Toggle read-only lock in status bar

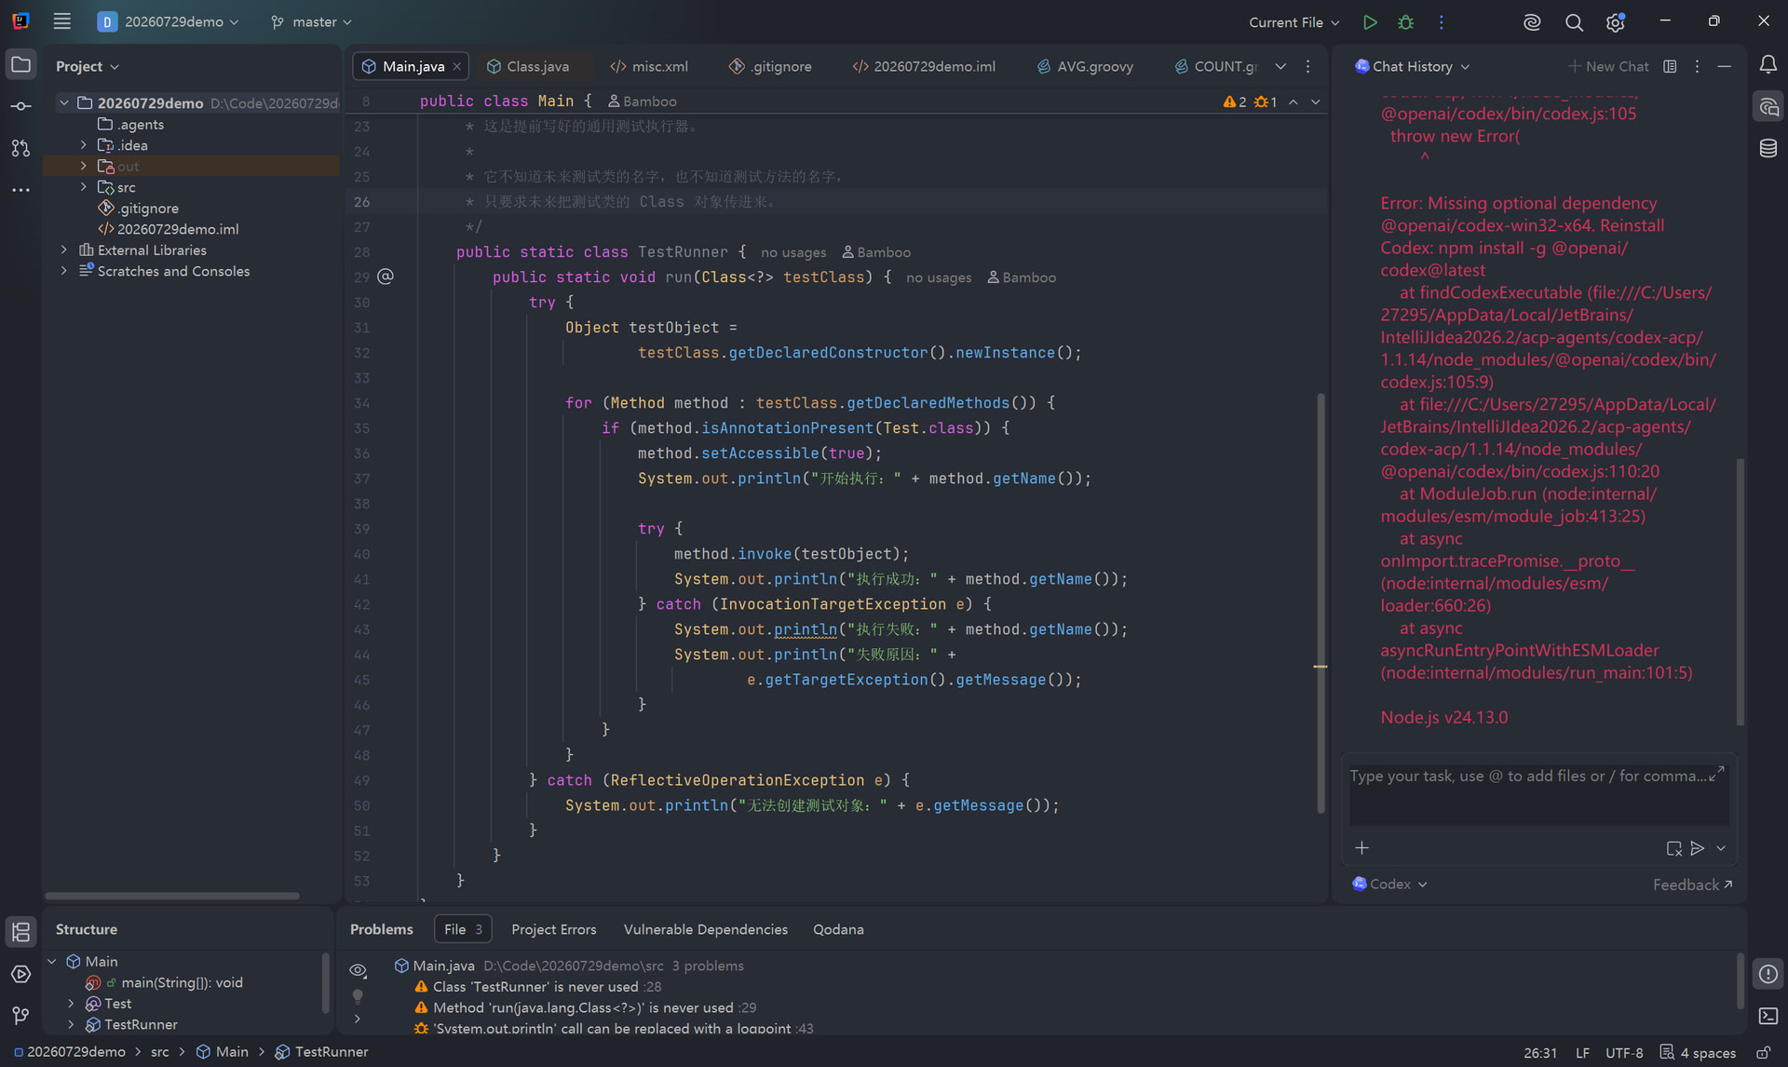point(1763,1053)
